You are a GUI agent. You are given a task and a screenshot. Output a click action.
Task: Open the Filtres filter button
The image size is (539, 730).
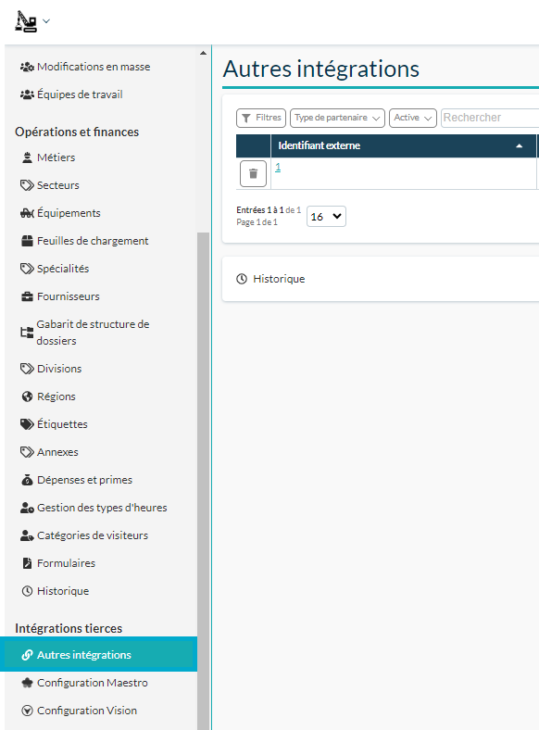(x=261, y=118)
